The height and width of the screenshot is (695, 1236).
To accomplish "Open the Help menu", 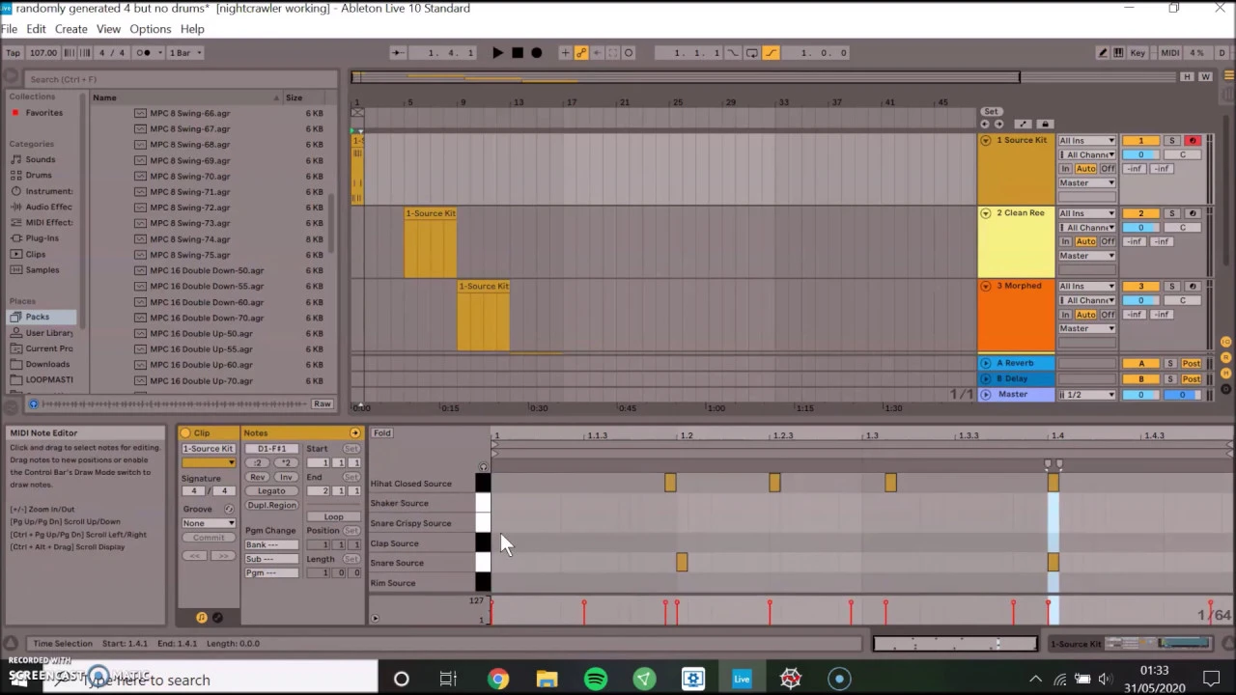I will tap(192, 29).
